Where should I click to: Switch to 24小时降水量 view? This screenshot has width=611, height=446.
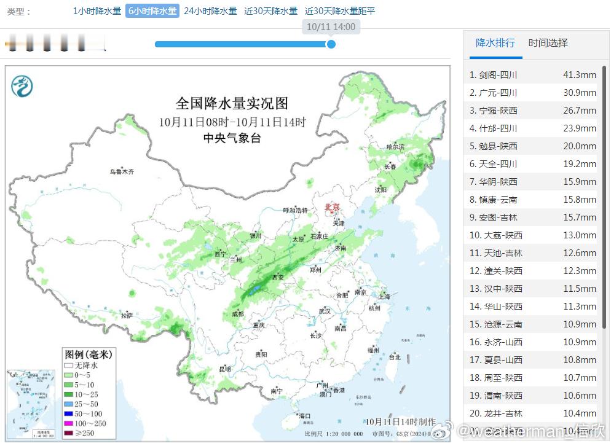tap(210, 11)
